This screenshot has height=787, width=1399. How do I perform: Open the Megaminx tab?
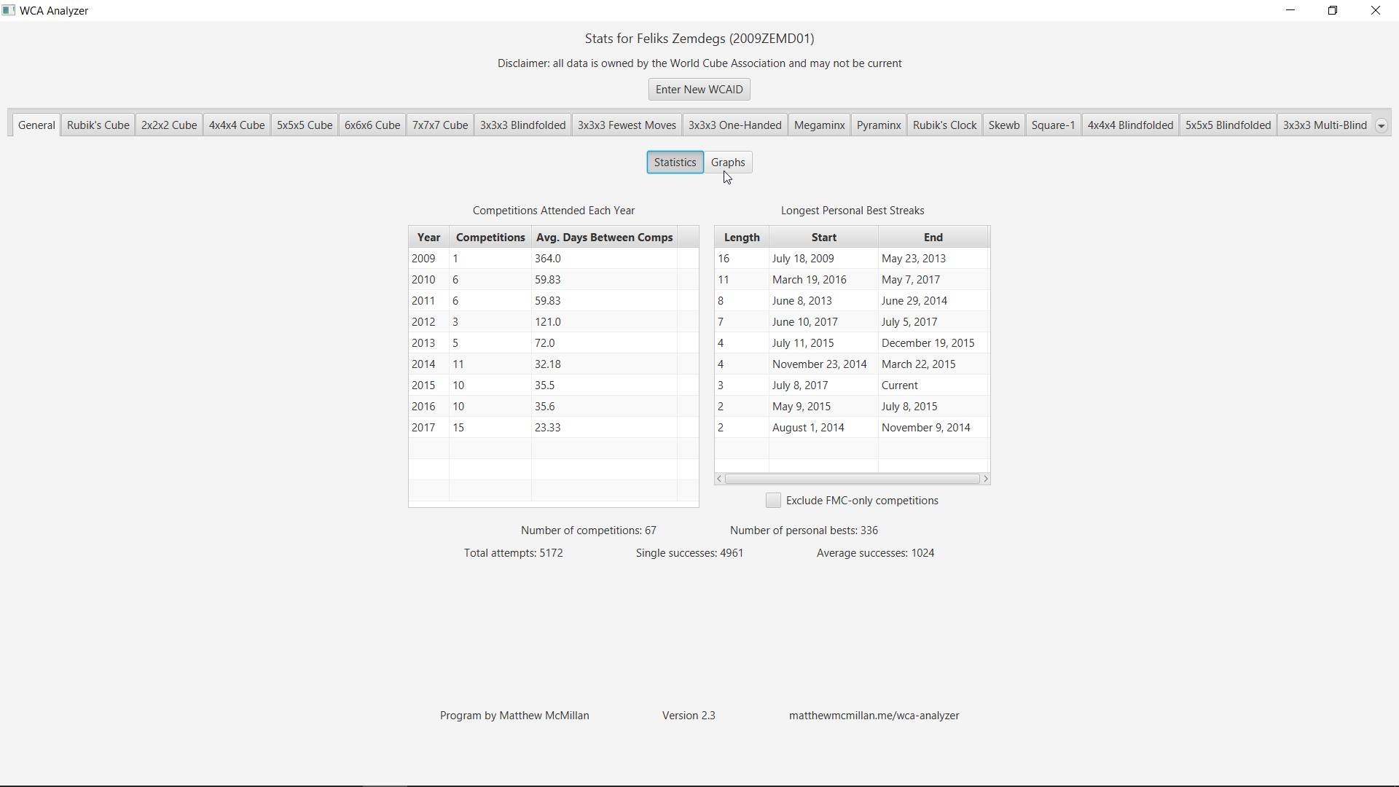coord(820,125)
